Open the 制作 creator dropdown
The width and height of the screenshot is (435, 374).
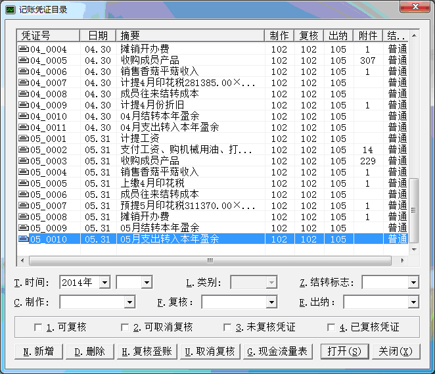point(129,302)
